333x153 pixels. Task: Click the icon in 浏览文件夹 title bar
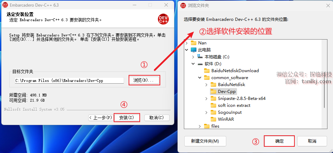pos(183,6)
